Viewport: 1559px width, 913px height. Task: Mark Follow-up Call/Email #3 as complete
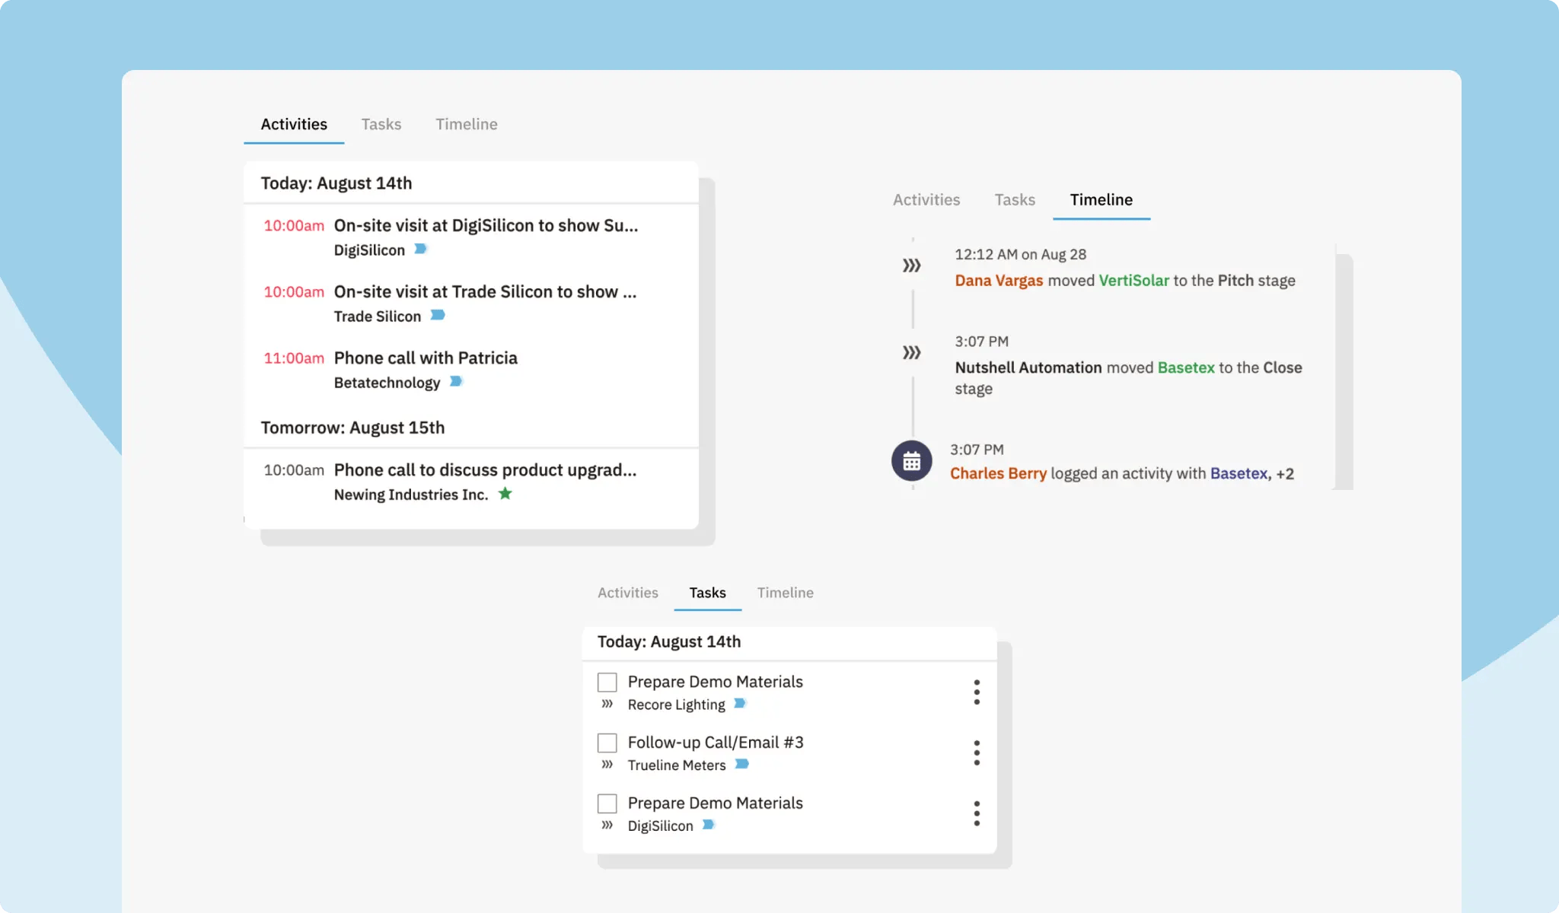[x=607, y=743]
